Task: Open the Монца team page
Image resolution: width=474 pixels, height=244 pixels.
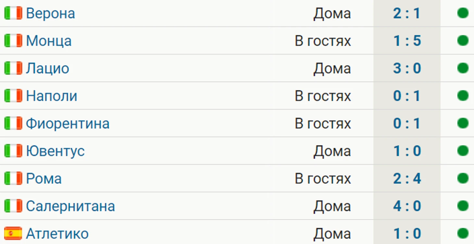Action: (49, 41)
